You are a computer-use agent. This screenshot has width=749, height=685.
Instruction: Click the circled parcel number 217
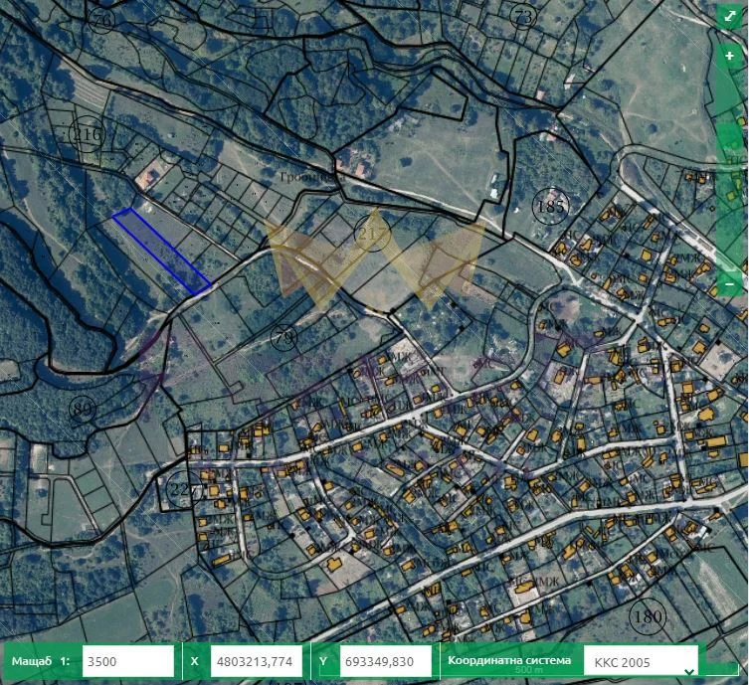coord(370,232)
